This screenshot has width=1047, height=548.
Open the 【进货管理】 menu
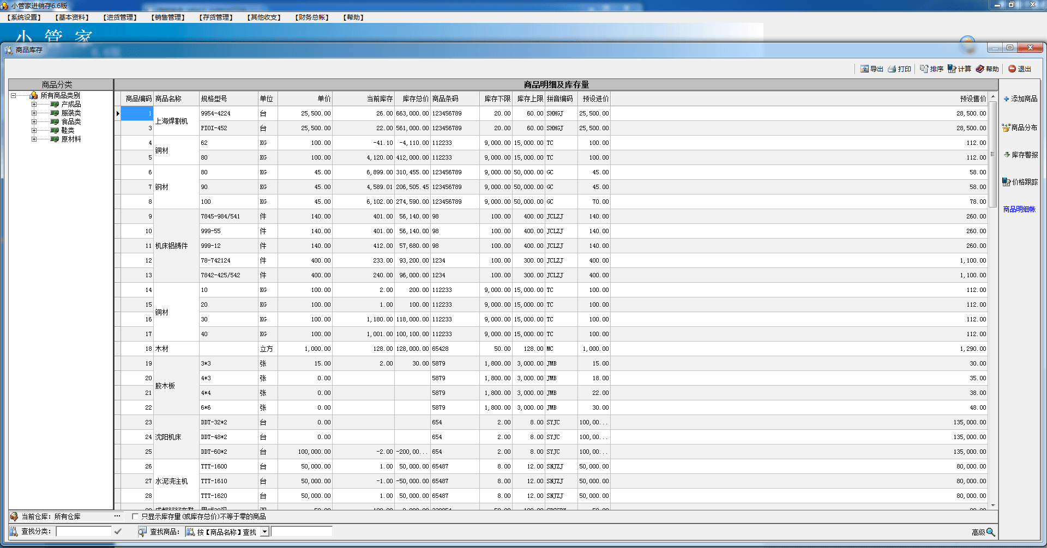120,17
